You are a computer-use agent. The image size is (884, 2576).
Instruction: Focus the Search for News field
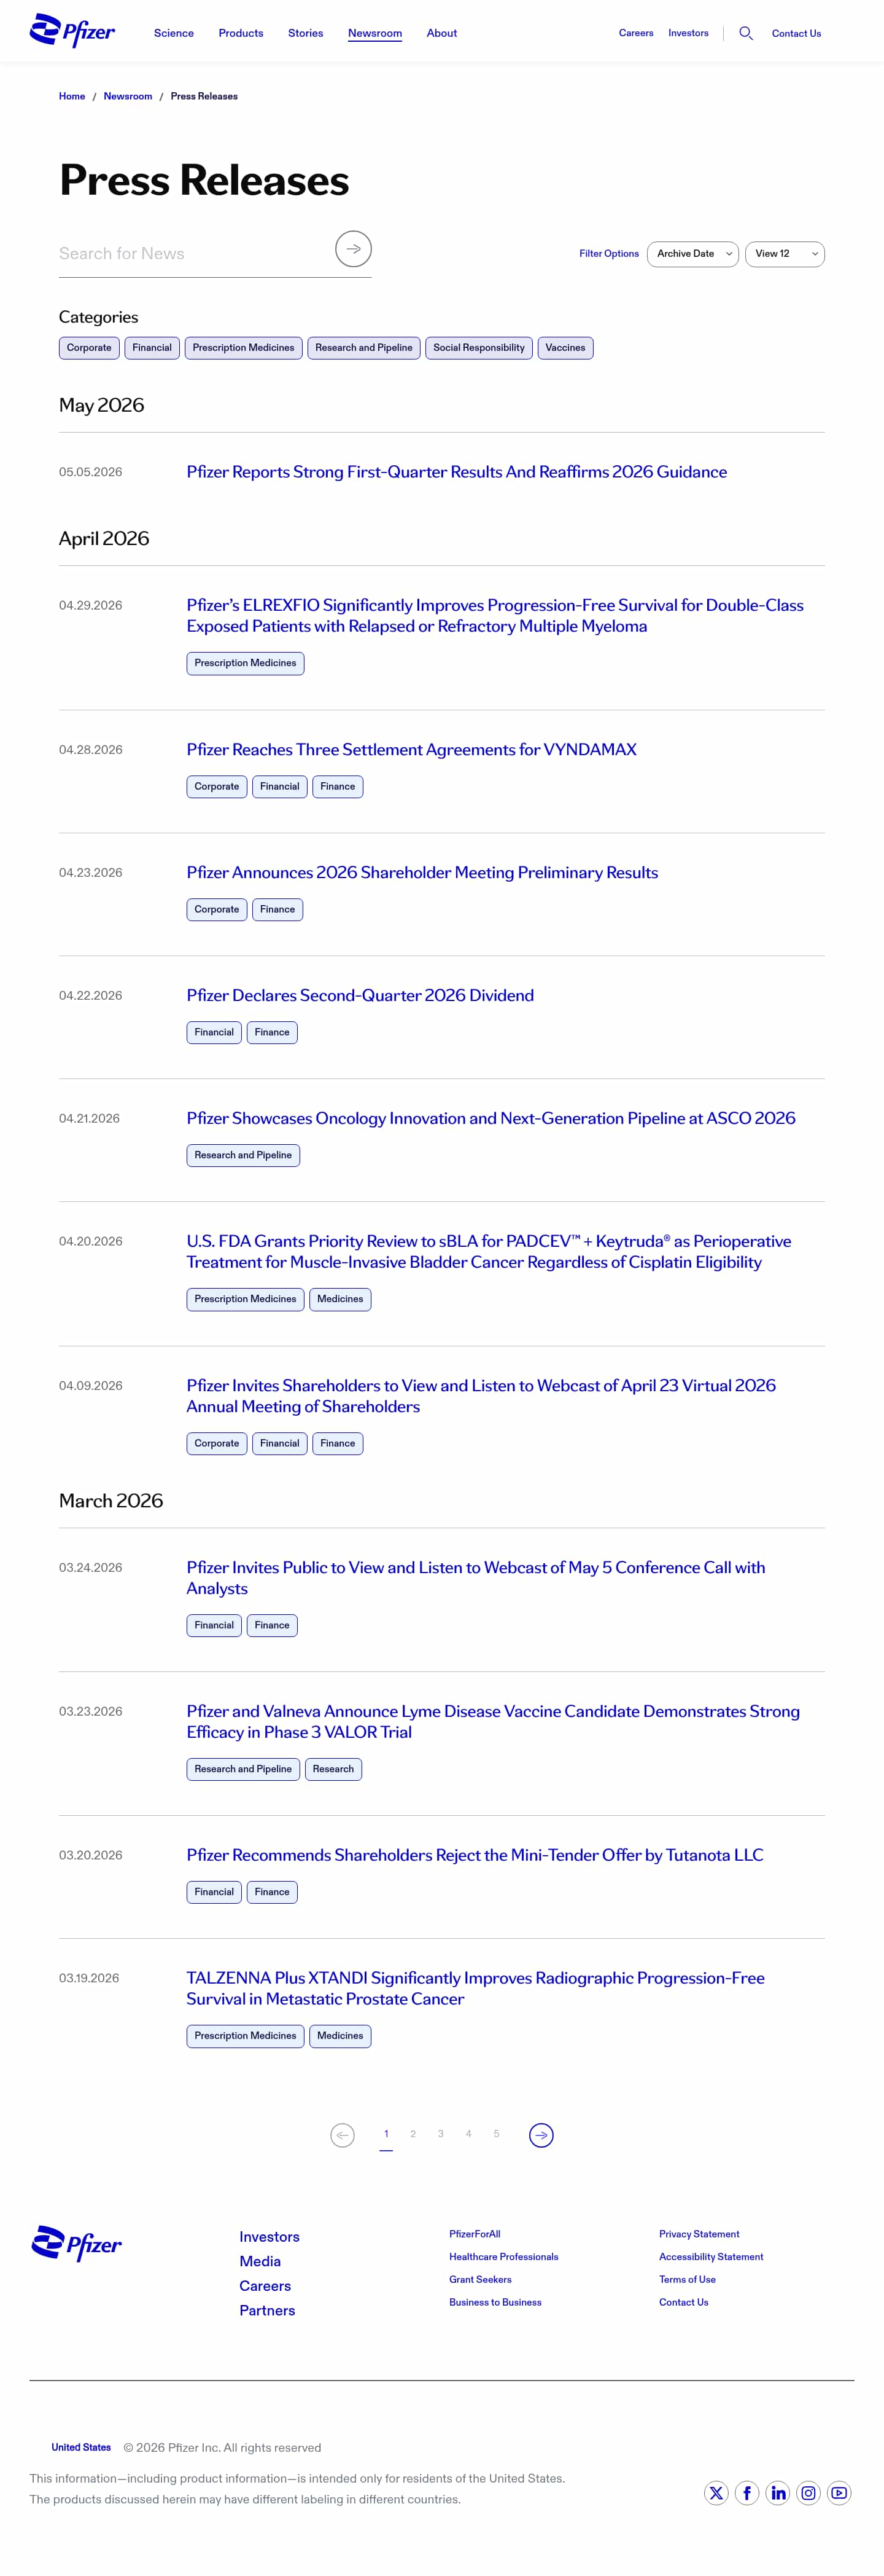195,254
